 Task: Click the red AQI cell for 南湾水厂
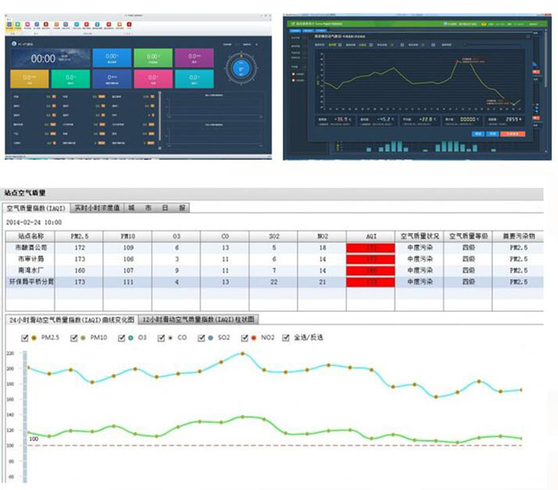(370, 270)
